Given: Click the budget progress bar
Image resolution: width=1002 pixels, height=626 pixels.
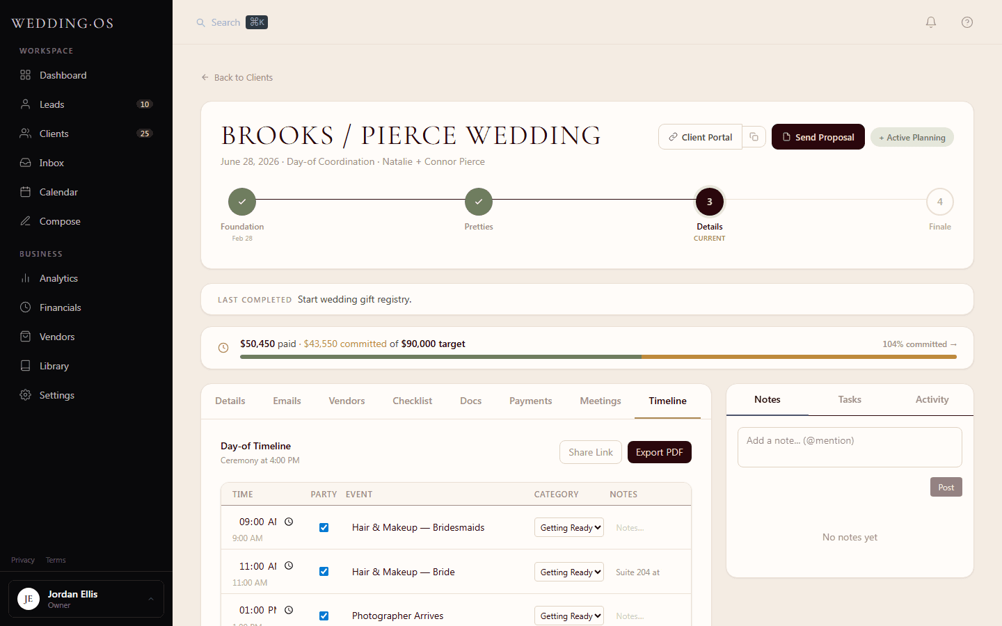Looking at the screenshot, I should point(598,357).
